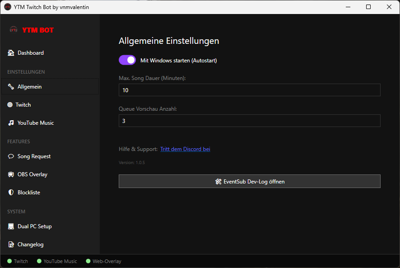Click the Dual PC Setup computer icon
Screen dimensions: 400x268
point(11,226)
